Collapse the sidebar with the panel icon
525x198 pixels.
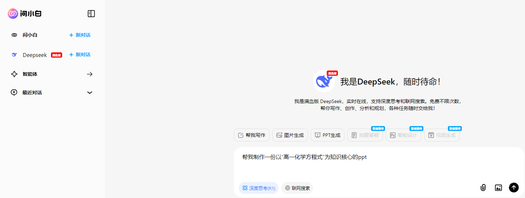pos(91,14)
